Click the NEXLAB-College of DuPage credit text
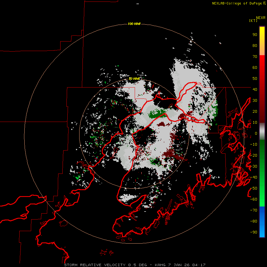Viewport: 267px width, 267px height. [x=239, y=3]
